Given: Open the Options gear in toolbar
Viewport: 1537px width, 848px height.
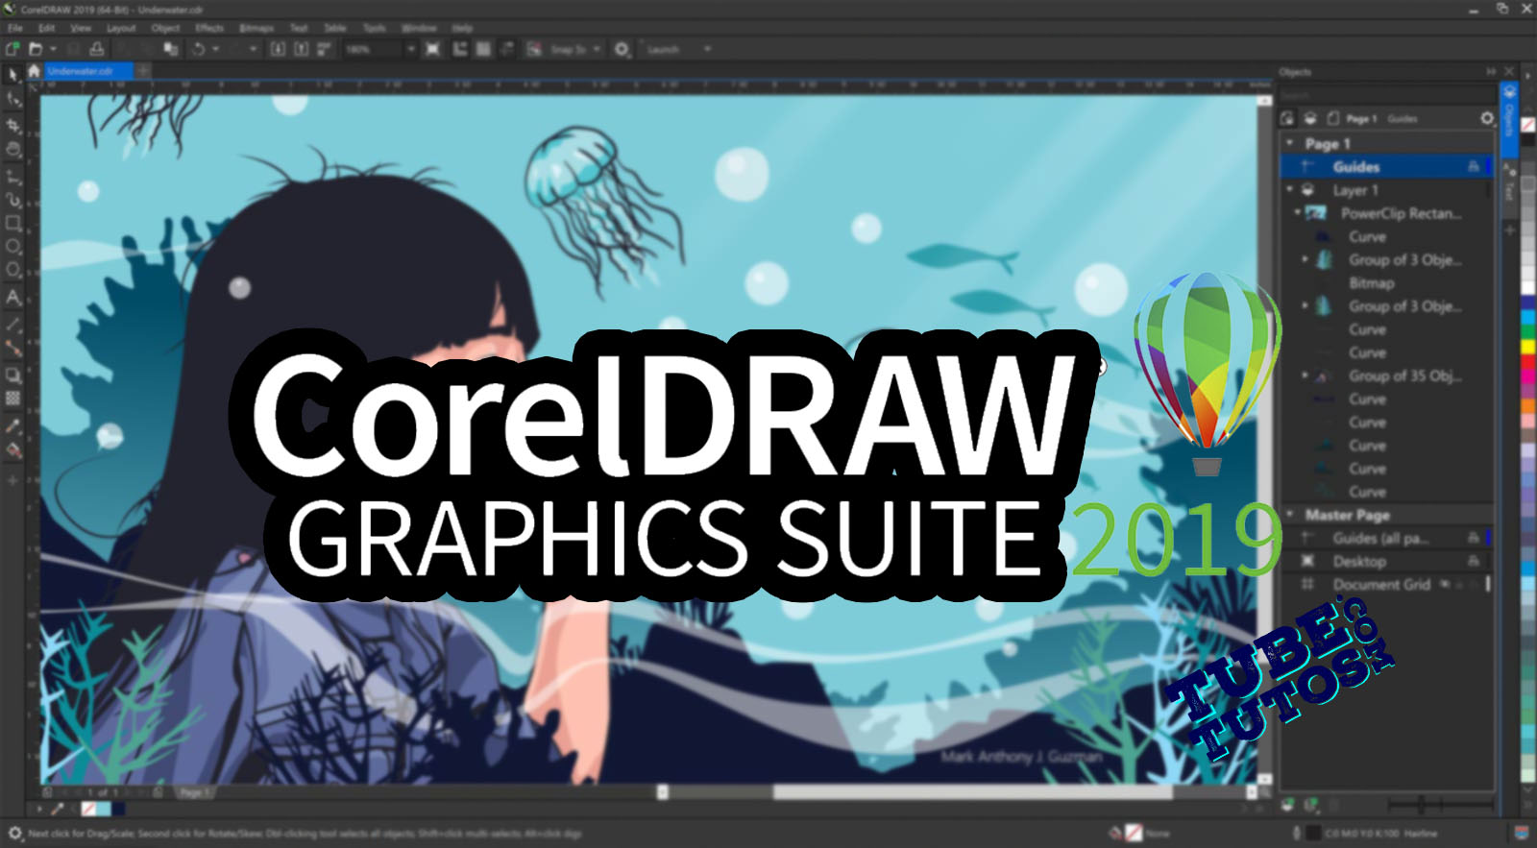Looking at the screenshot, I should [x=622, y=48].
